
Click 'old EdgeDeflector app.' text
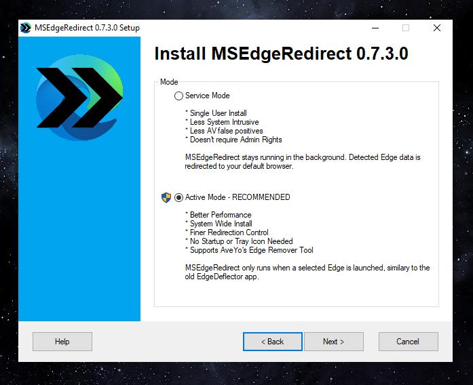222,277
